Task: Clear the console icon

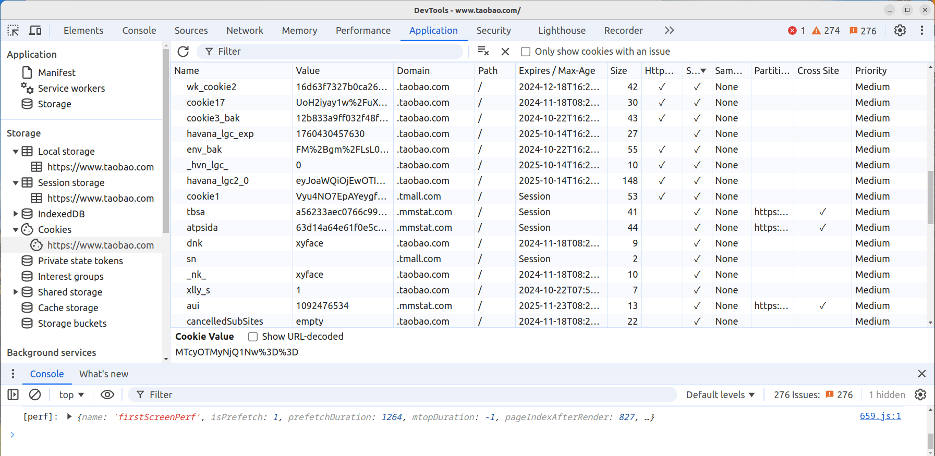Action: pyautogui.click(x=35, y=395)
